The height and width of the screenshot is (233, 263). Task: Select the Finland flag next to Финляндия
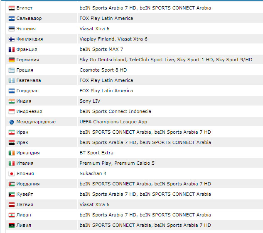click(x=12, y=39)
